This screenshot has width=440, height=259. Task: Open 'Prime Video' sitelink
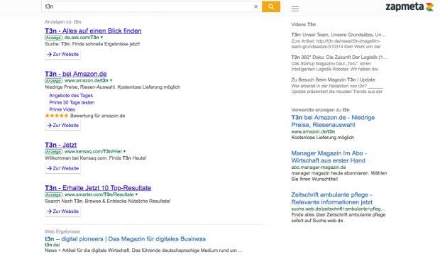pos(62,109)
